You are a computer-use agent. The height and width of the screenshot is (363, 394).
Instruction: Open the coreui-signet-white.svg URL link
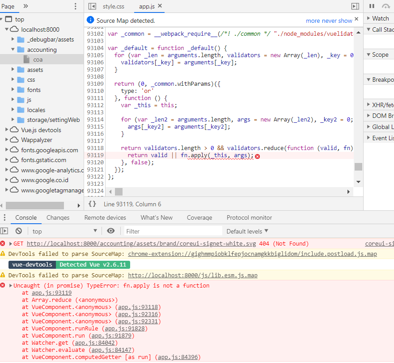(141, 243)
